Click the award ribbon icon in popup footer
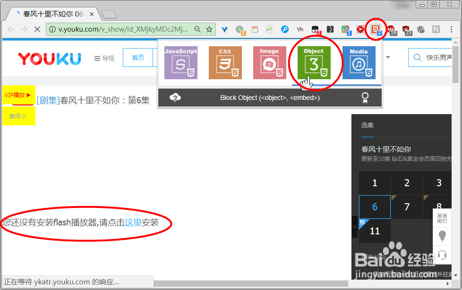The width and height of the screenshot is (462, 290). coord(365,98)
